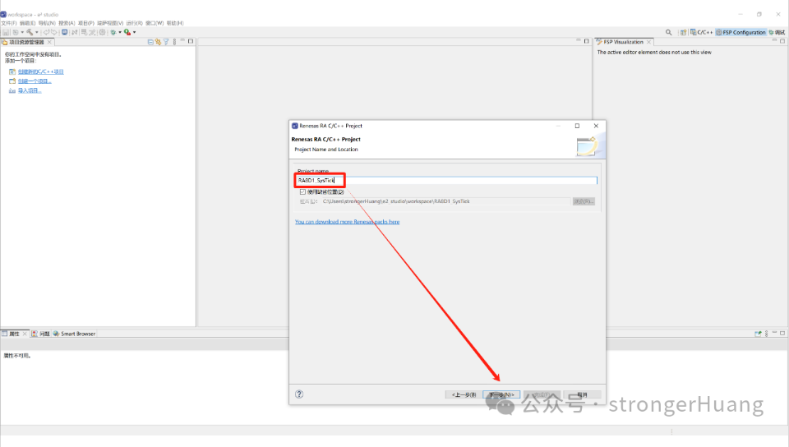Screen dimensions: 789x447
Task: Click the create new C/C++ project link
Action: tap(41, 72)
